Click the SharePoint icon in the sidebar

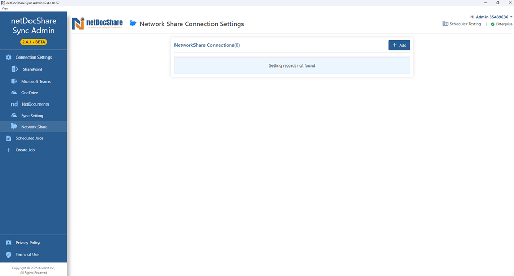coord(15,69)
